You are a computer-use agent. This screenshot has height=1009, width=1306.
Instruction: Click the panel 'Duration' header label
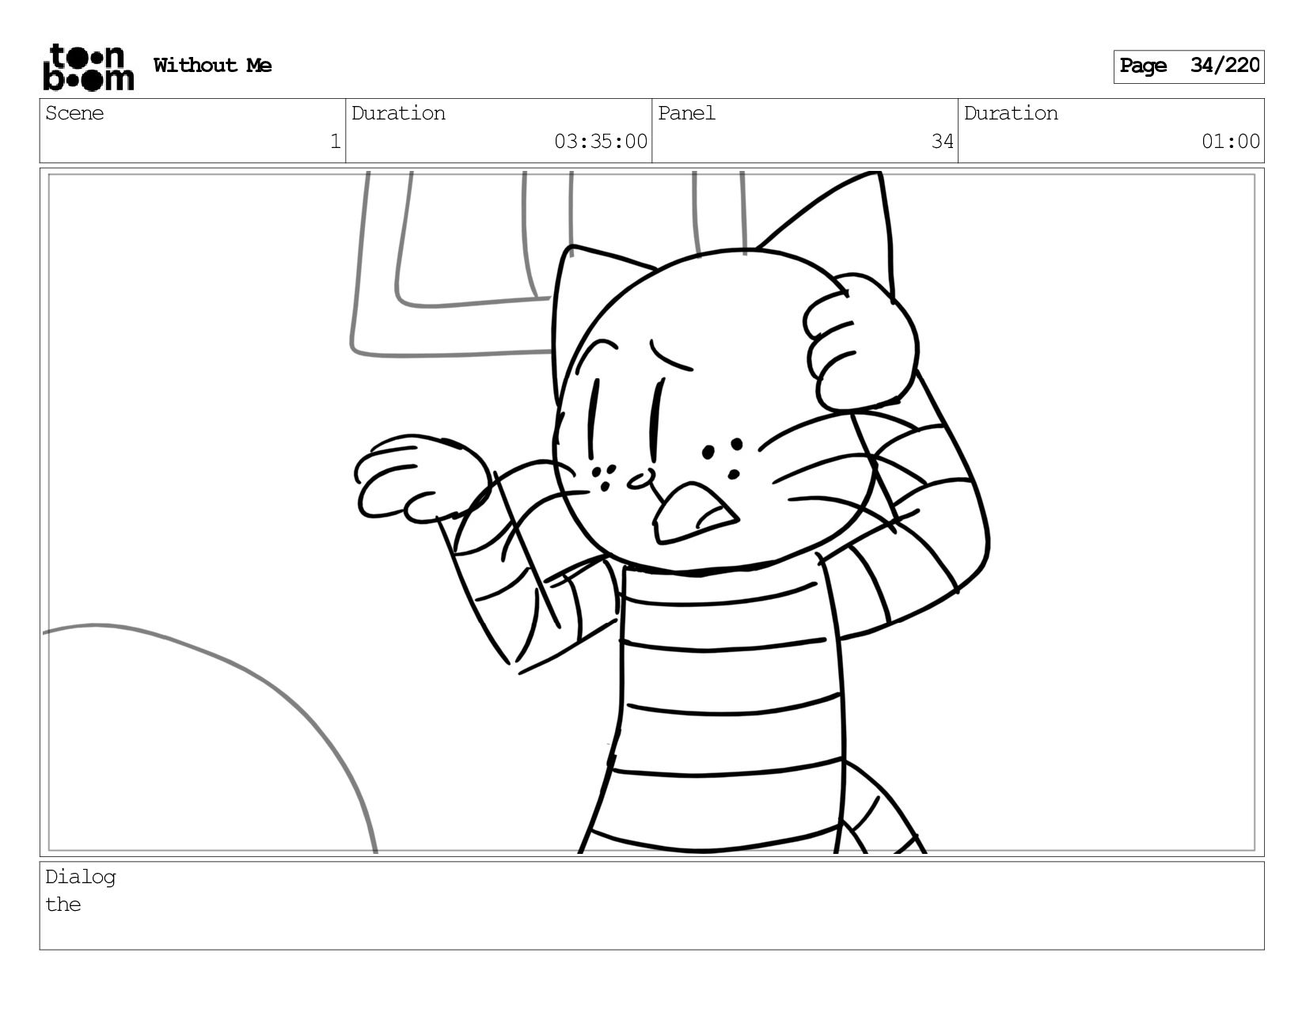1011,113
